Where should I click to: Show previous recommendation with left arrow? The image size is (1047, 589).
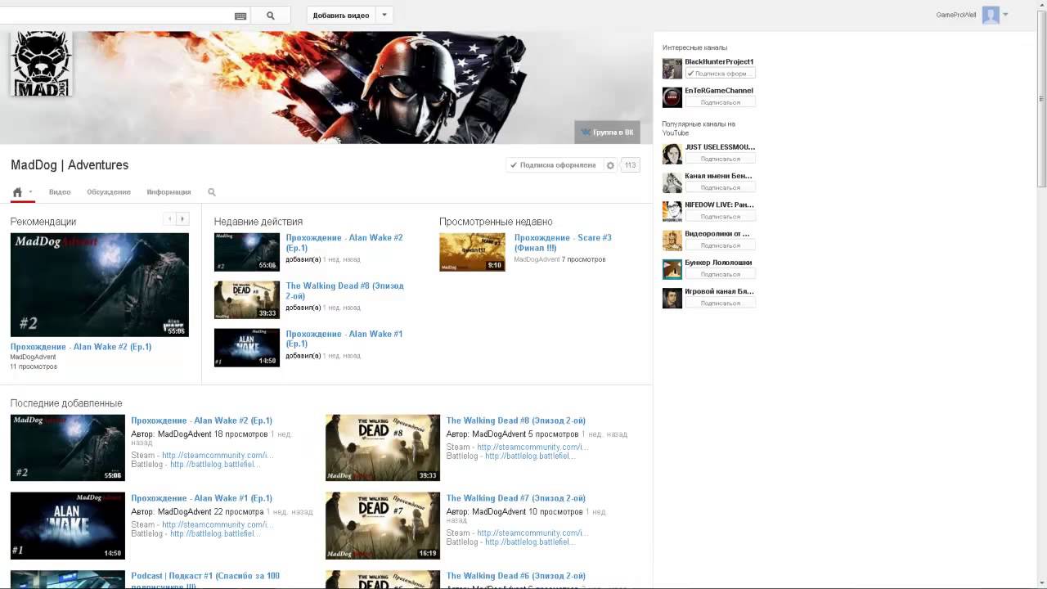169,218
